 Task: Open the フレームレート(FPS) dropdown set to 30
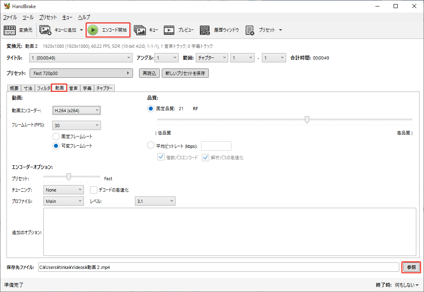(77, 125)
